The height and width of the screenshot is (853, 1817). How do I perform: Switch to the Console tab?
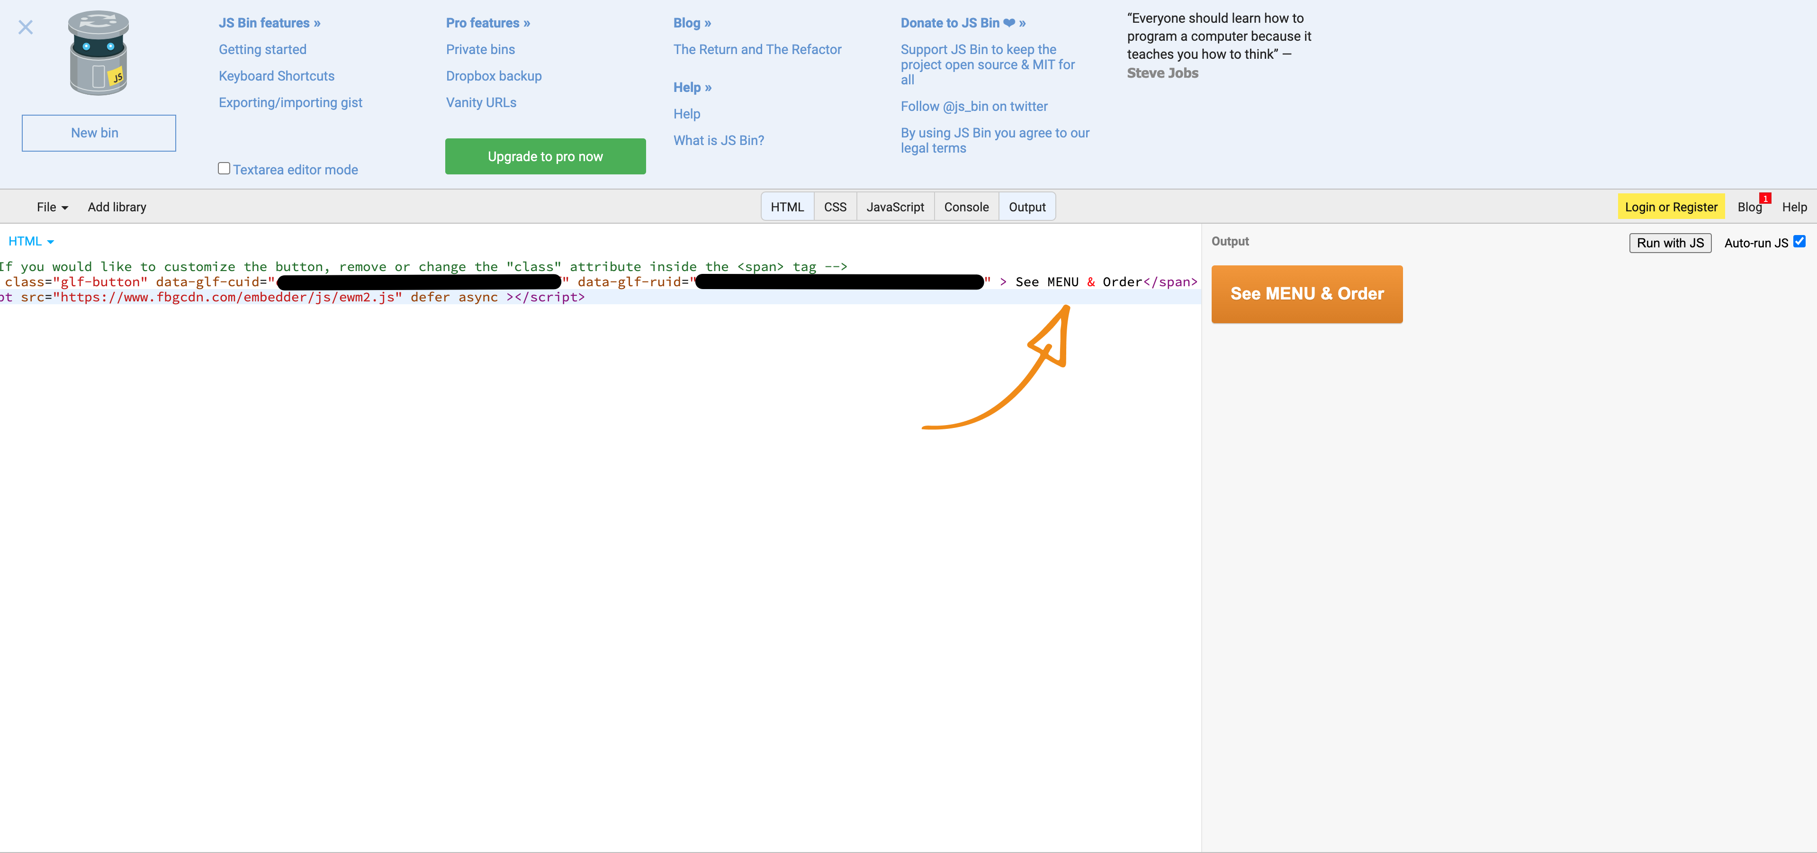(x=966, y=207)
